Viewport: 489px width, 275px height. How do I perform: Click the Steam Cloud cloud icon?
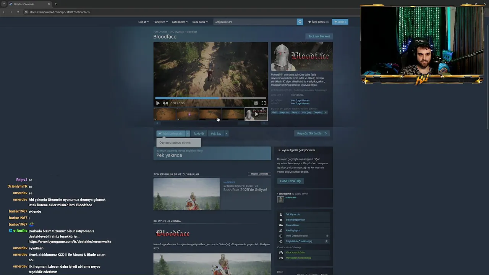(x=281, y=225)
